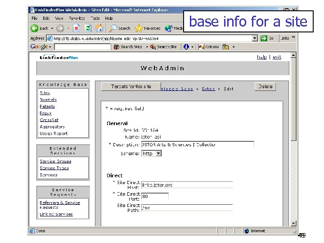Open the Service Groups link
This screenshot has width=324, height=243.
tap(55, 161)
